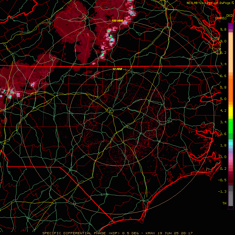Pick the yellow segment of color bar

[231, 112]
